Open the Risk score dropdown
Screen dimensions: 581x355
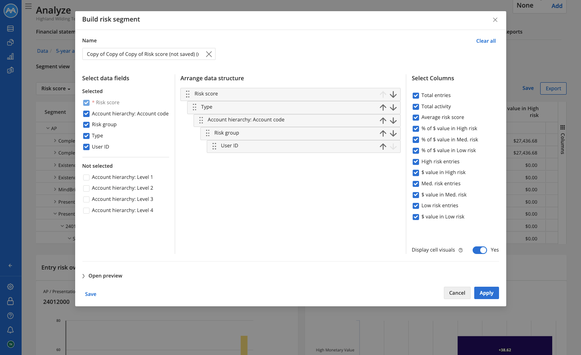coord(56,89)
